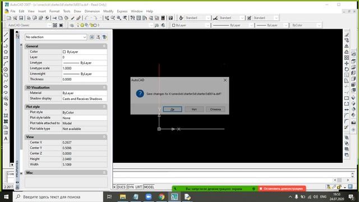Open the Express menu
This screenshot has height=202, width=359.
[122, 11]
